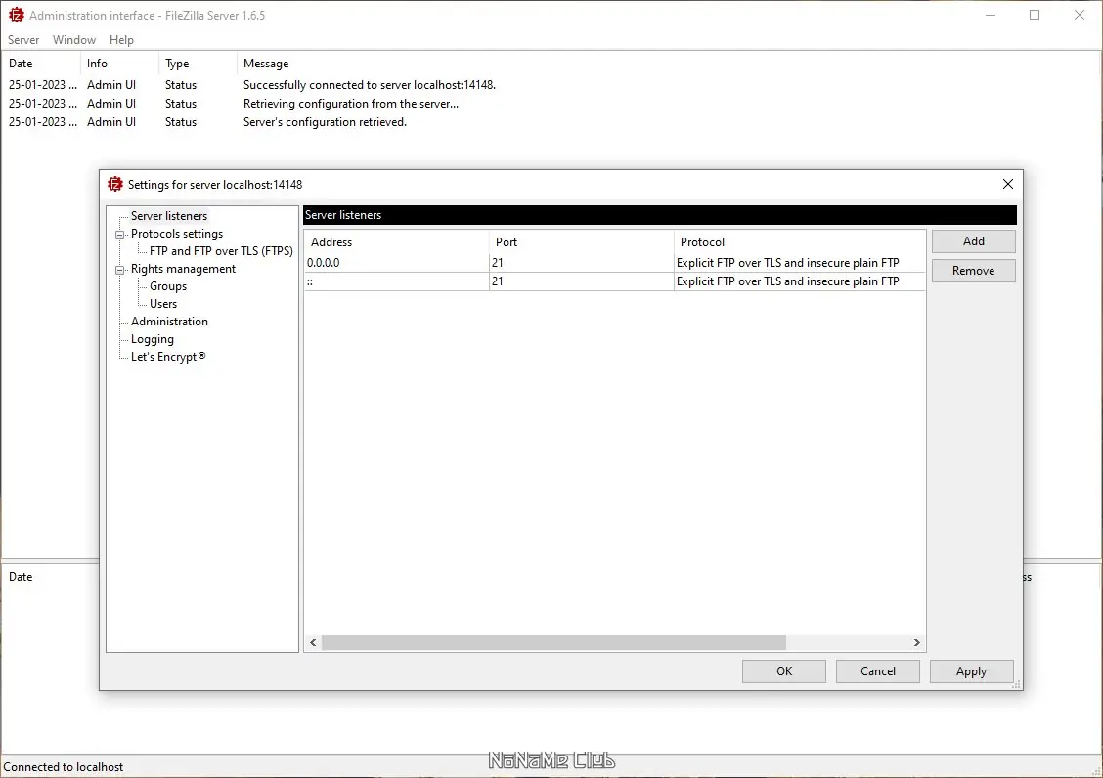Select FTP and FTP over TLS (FTPS)

tap(221, 251)
